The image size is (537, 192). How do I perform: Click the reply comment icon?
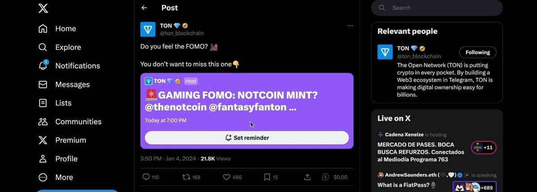(x=146, y=177)
